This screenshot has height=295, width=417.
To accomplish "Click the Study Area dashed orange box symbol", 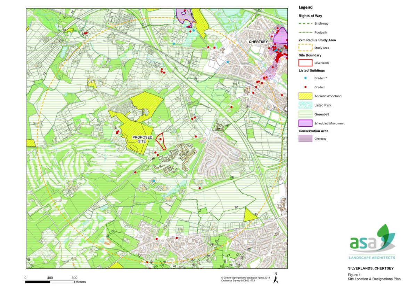I will [x=305, y=48].
